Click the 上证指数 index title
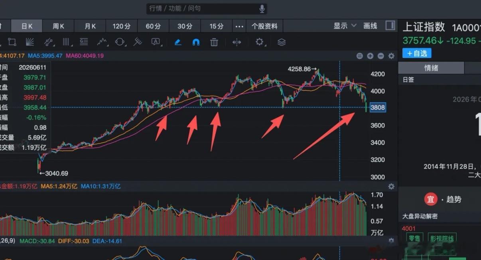This screenshot has width=481, height=260. click(424, 27)
